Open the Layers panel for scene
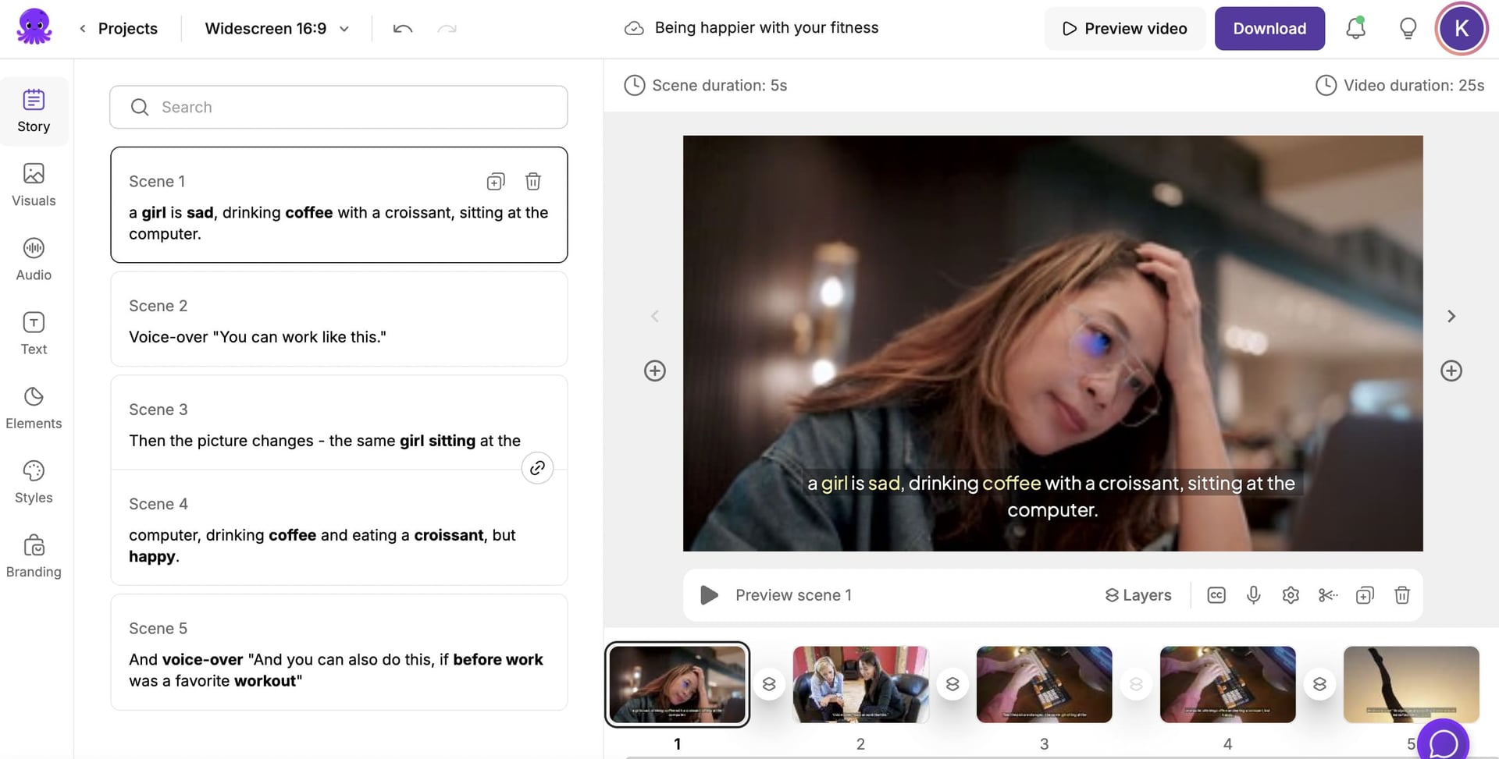Viewport: 1499px width, 759px height. [x=1138, y=595]
